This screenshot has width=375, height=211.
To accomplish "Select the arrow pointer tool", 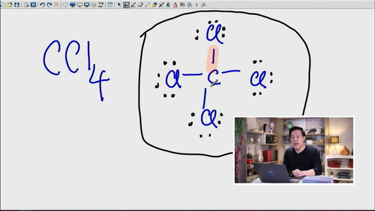I will (x=119, y=5).
